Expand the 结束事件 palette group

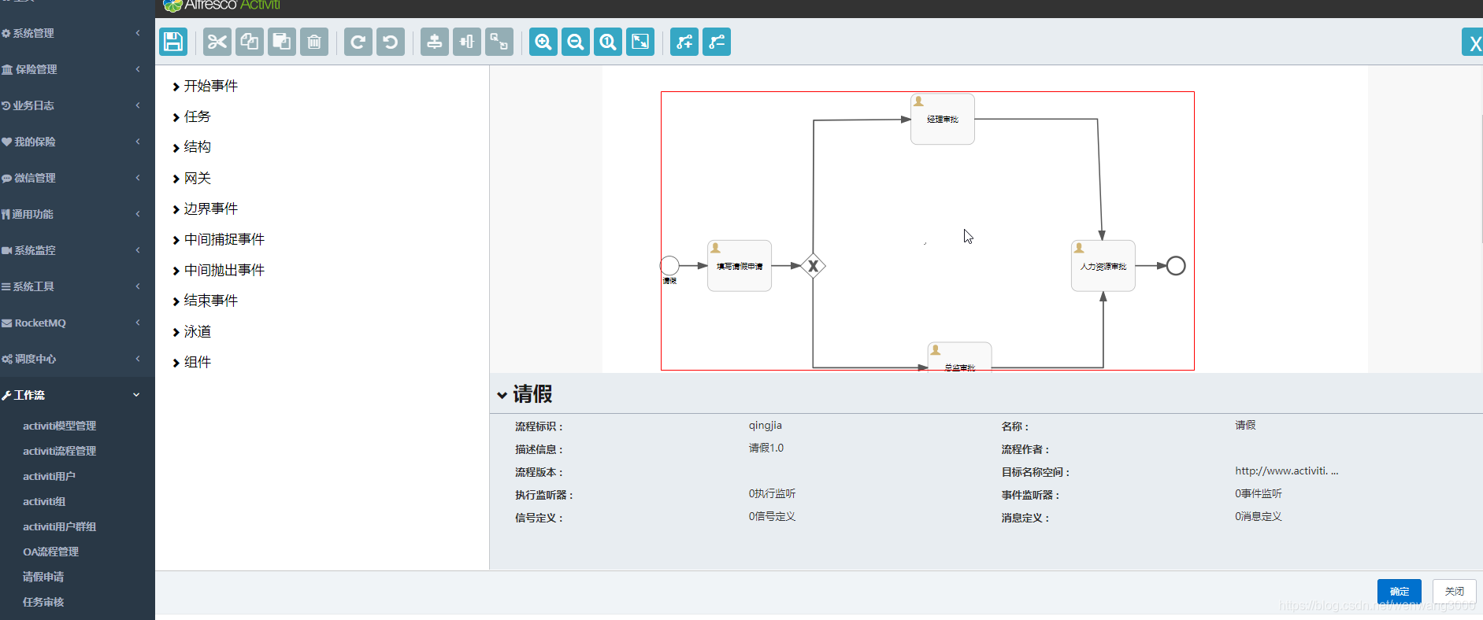[x=205, y=301]
